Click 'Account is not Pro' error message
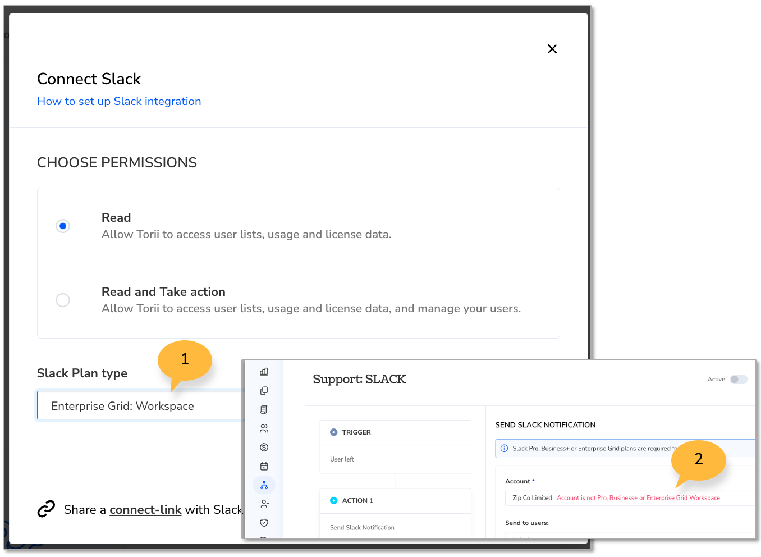The image size is (761, 557). pyautogui.click(x=638, y=498)
